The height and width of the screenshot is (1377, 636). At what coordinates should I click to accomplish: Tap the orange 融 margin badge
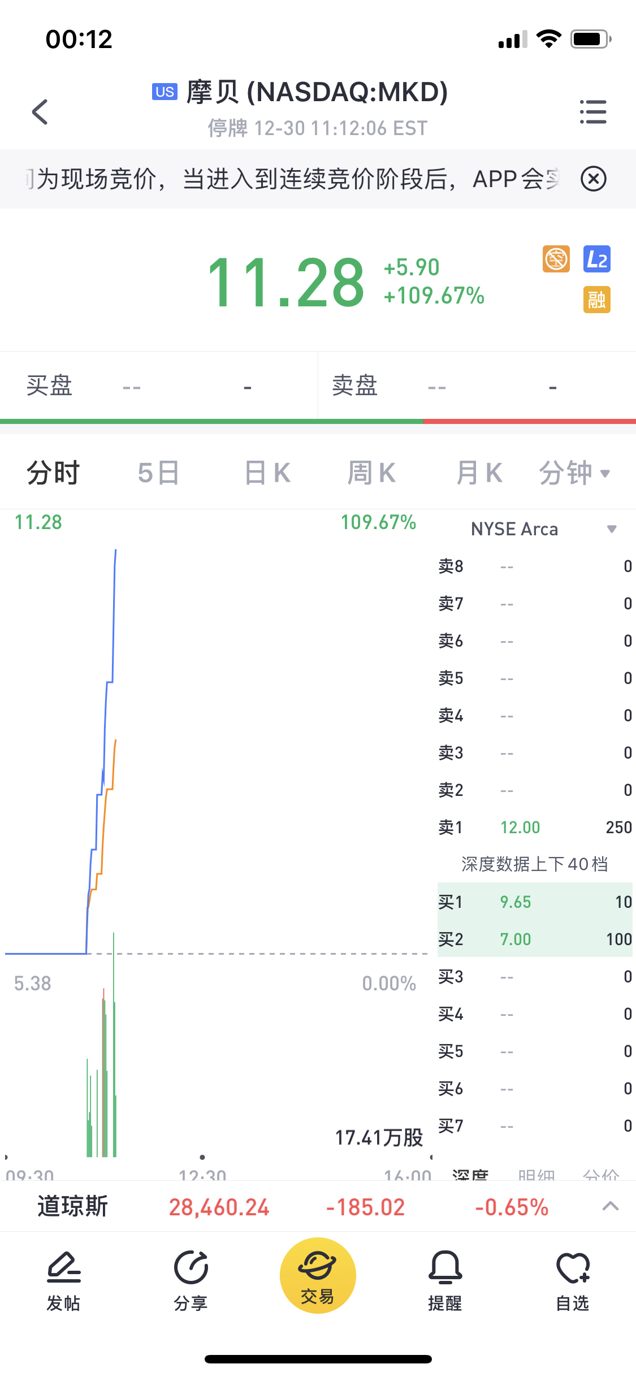click(596, 299)
